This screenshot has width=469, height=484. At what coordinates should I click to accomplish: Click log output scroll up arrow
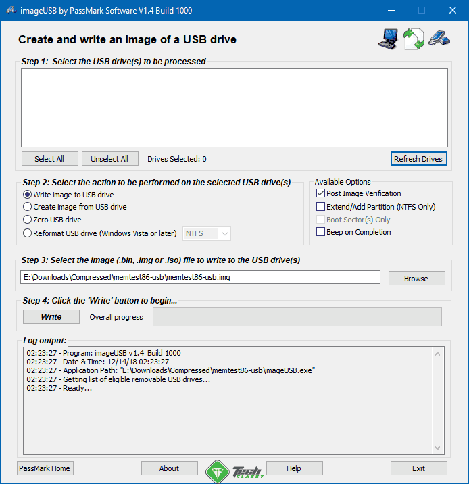437,354
